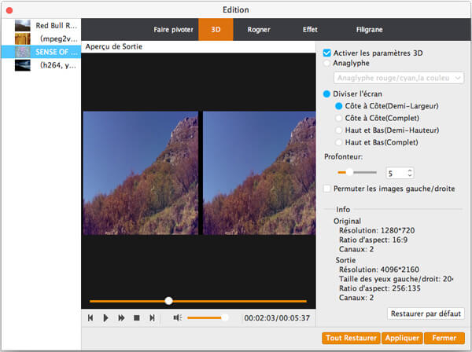Click the Profondeur value stepper arrows
The image size is (472, 352).
[x=410, y=172]
